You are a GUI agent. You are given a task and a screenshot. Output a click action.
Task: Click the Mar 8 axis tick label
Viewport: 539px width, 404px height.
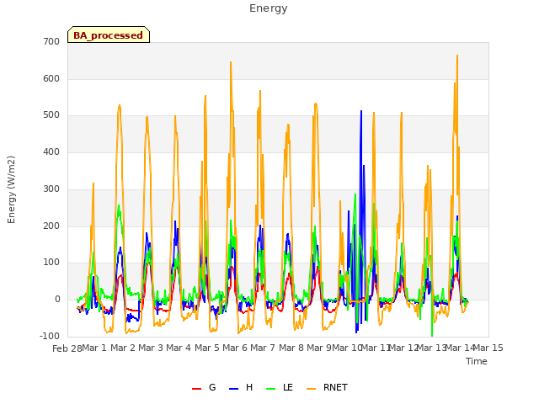(x=291, y=348)
